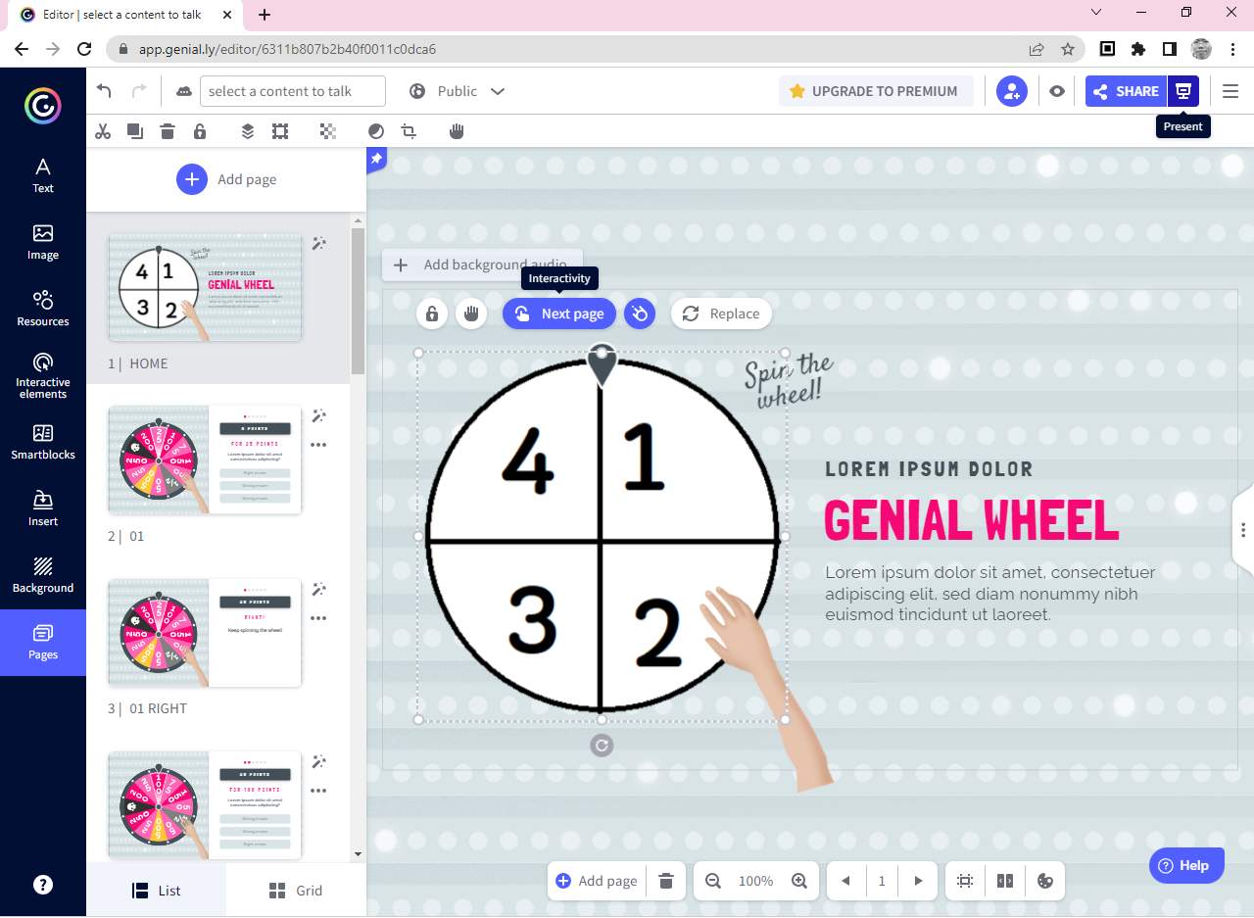Click the color effects circle icon in toolbar

(x=376, y=131)
